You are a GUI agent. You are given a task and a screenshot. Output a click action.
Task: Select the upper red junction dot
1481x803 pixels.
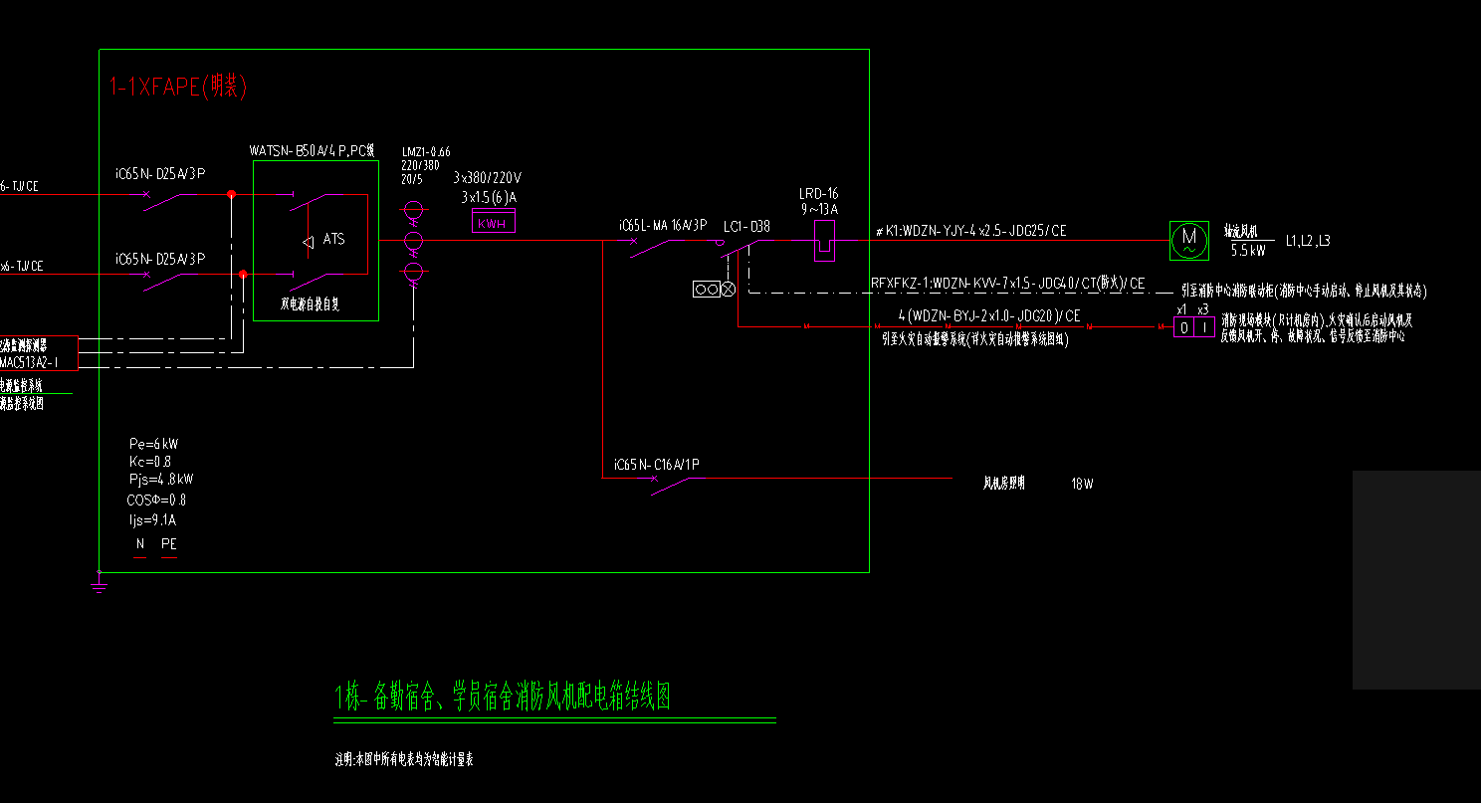231,195
